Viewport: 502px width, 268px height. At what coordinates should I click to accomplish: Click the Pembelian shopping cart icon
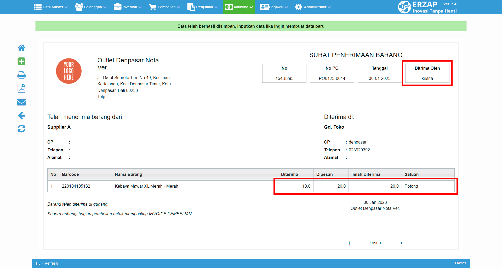(152, 7)
